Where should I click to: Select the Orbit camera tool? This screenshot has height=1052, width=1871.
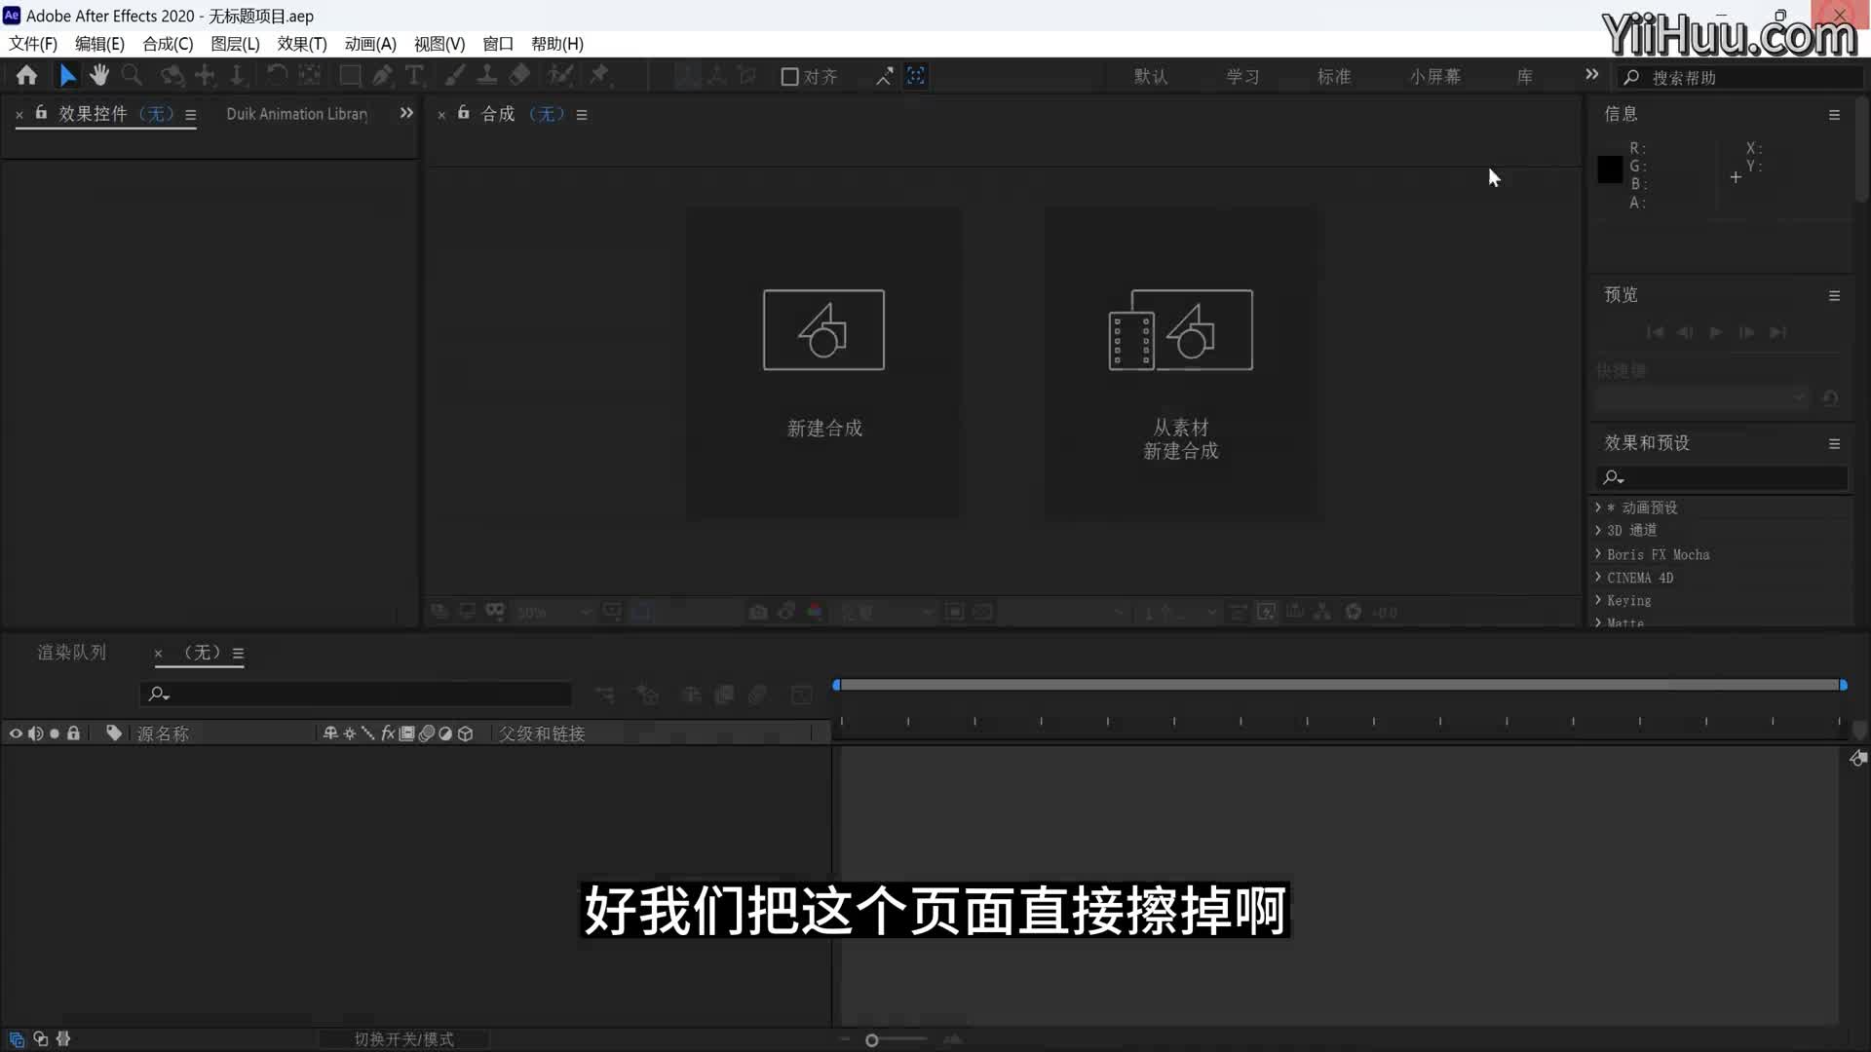coord(172,76)
